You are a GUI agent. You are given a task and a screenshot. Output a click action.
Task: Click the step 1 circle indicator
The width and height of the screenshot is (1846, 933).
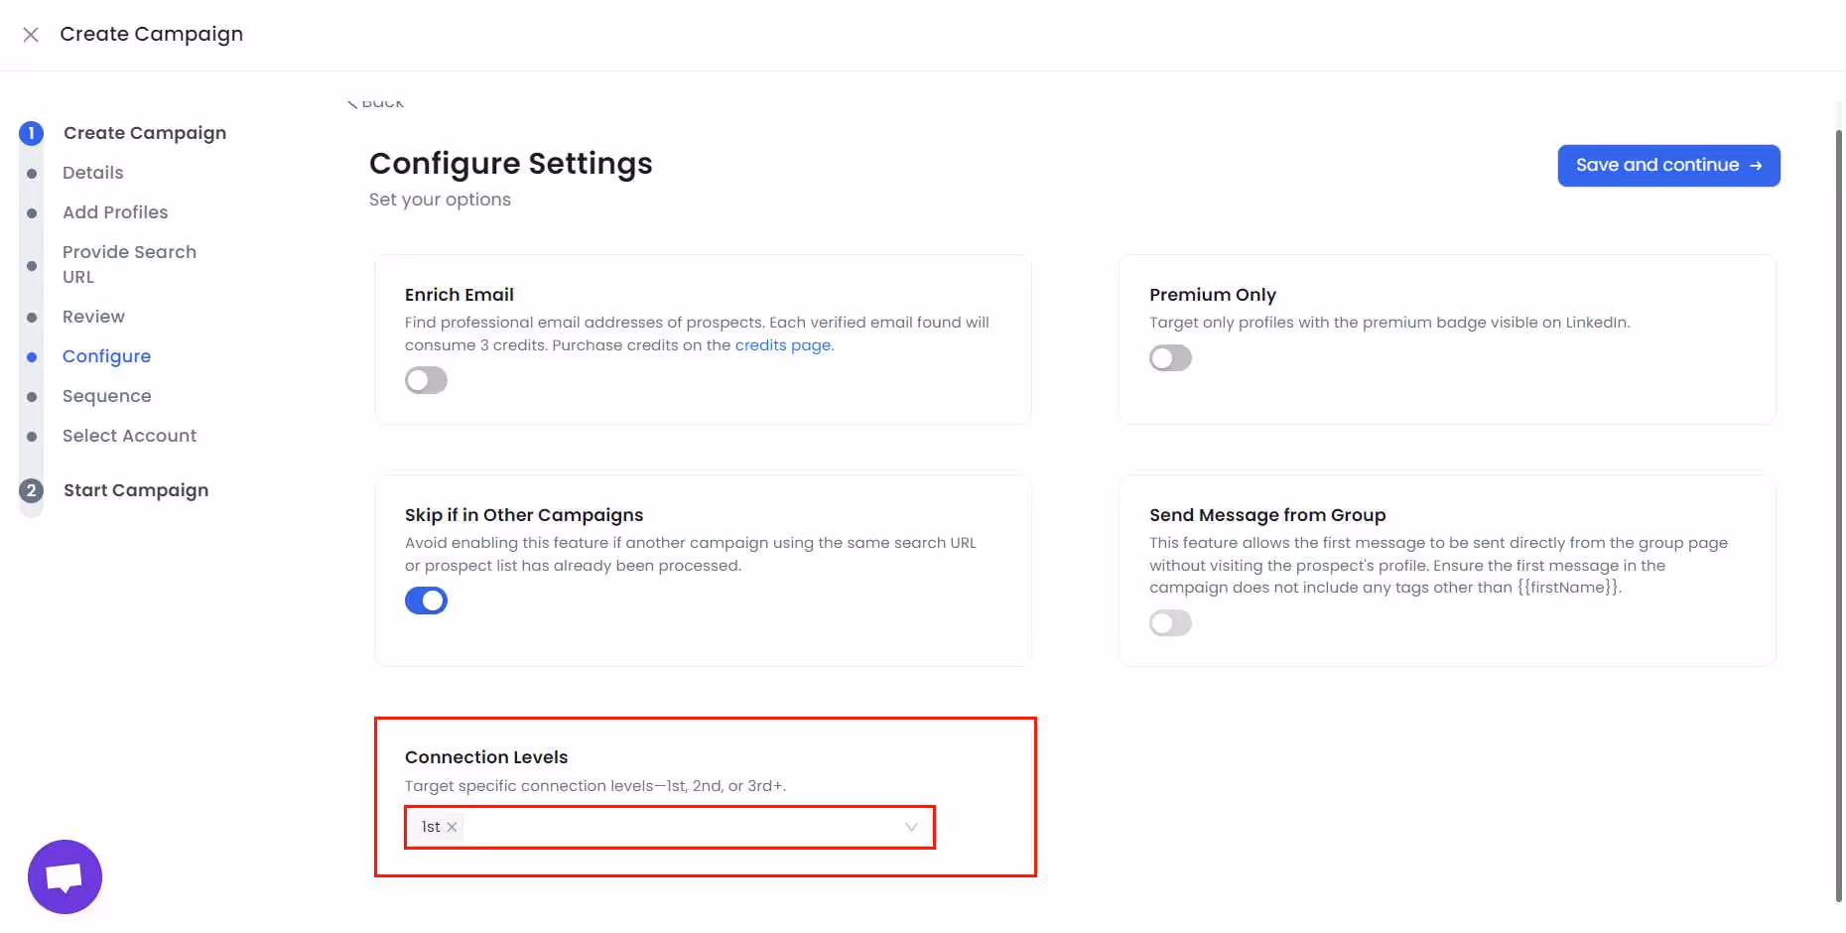pyautogui.click(x=31, y=132)
